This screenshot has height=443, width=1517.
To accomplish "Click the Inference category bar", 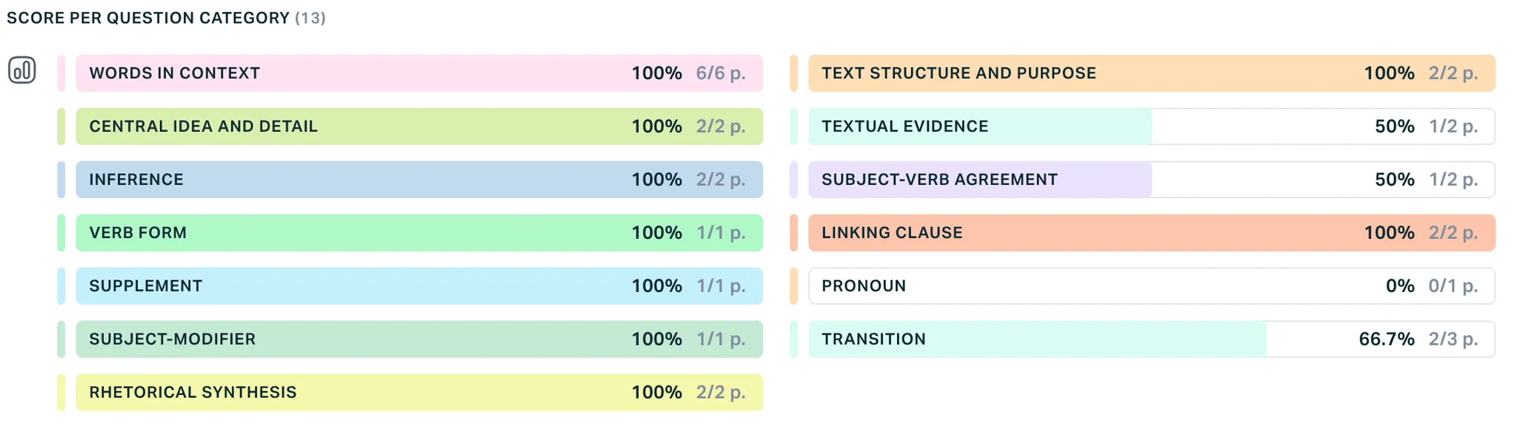I will tap(419, 180).
